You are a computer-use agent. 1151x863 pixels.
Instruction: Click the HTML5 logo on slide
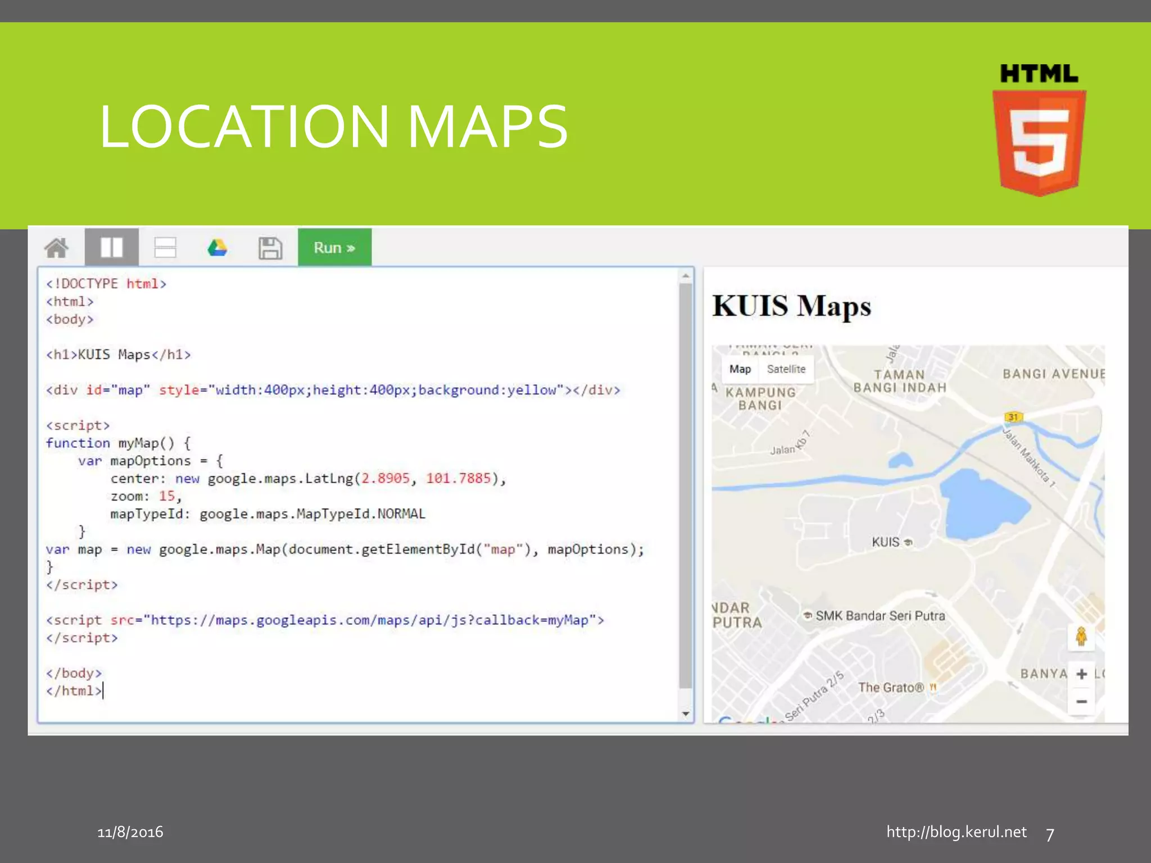pyautogui.click(x=1039, y=130)
